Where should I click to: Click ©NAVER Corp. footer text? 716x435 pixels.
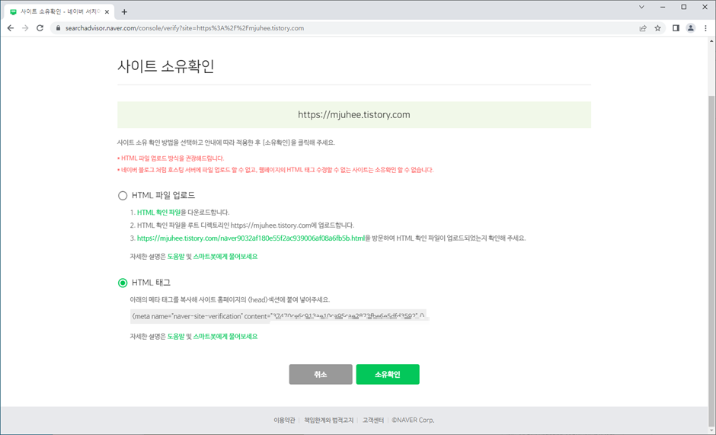click(x=413, y=420)
